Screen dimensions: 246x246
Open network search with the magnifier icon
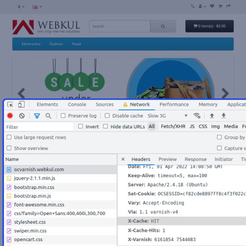[48, 116]
